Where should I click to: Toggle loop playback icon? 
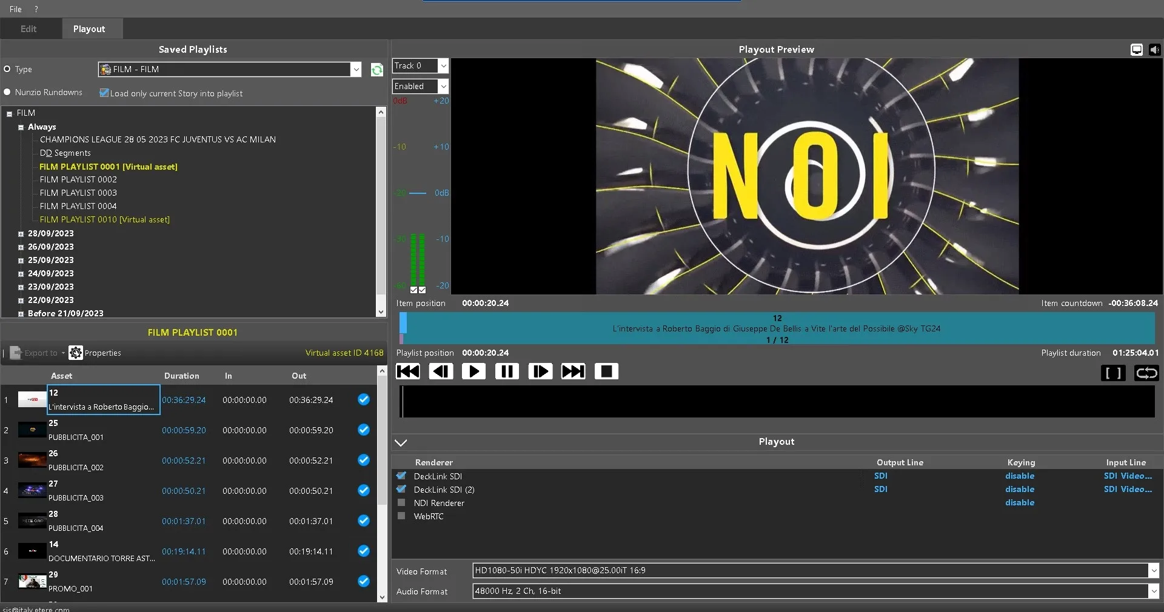1146,373
